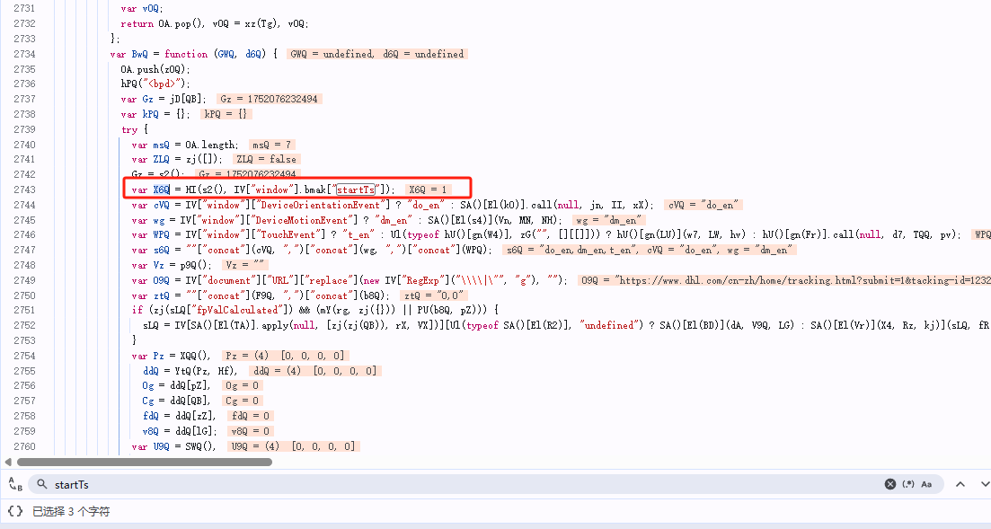Click inline value ZLQ = false
This screenshot has width=991, height=529.
pyautogui.click(x=266, y=159)
